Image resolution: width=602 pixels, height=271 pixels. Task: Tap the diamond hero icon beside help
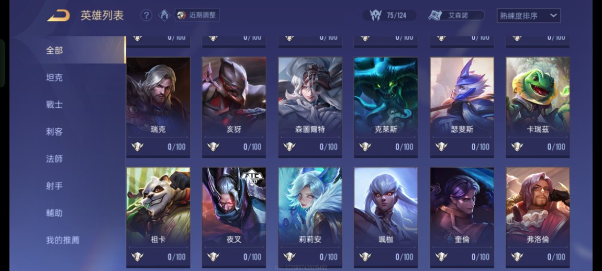point(165,15)
